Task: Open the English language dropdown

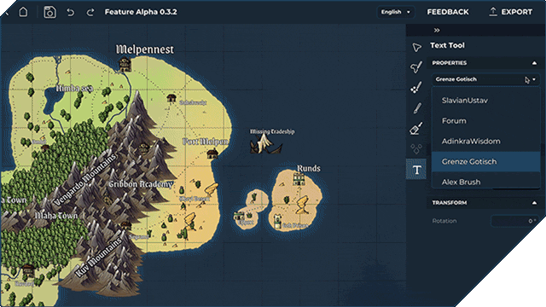Action: [396, 12]
